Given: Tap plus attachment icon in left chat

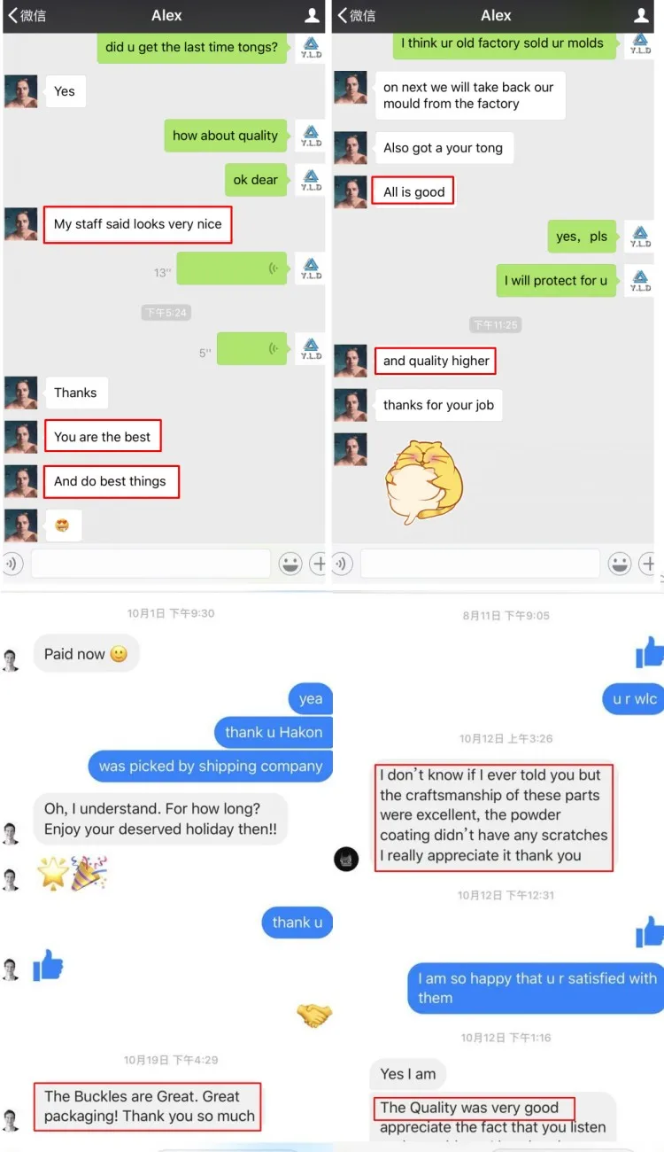Looking at the screenshot, I should [x=318, y=564].
